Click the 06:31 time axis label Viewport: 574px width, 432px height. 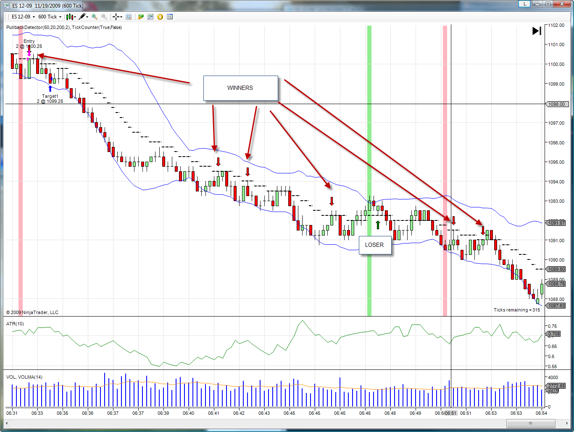point(12,414)
